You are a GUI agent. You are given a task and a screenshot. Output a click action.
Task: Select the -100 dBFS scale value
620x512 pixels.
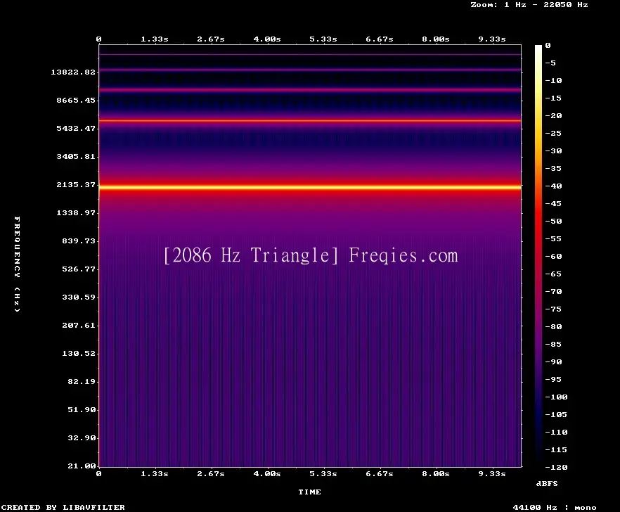[x=556, y=397]
